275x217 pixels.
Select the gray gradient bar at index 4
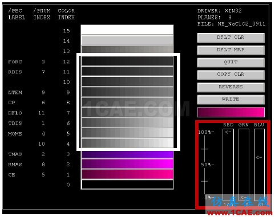pyautogui.click(x=127, y=143)
